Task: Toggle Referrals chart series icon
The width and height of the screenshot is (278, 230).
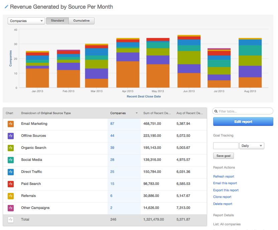Action: 11,196
